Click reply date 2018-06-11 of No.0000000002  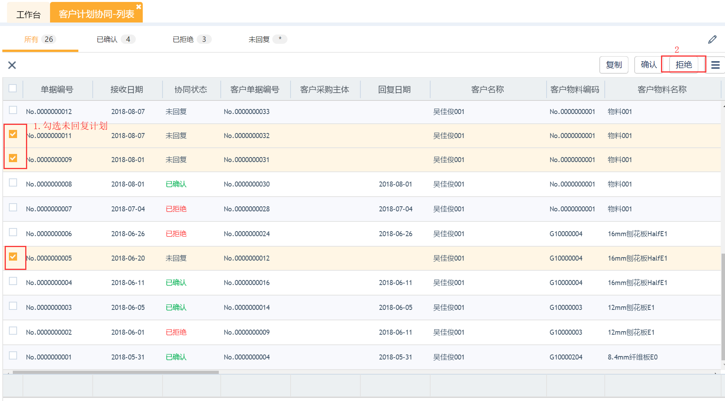coord(395,332)
